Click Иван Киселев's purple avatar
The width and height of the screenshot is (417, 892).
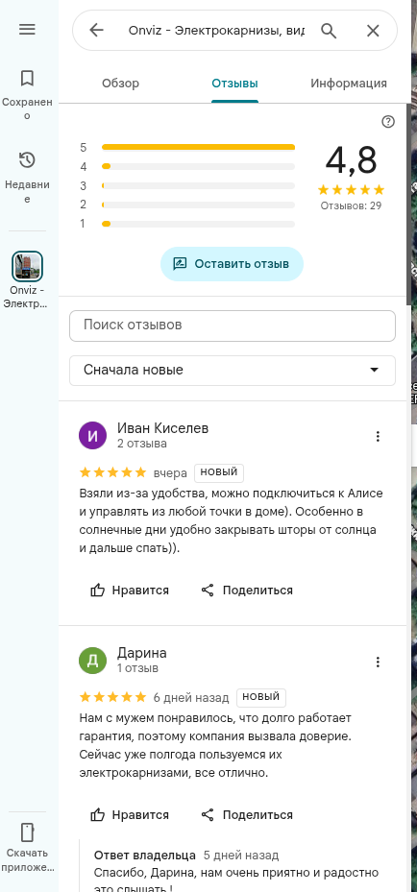(93, 436)
